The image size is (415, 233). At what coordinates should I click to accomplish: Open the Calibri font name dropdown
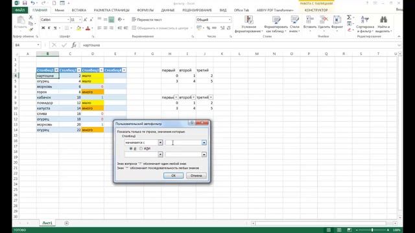(x=68, y=20)
